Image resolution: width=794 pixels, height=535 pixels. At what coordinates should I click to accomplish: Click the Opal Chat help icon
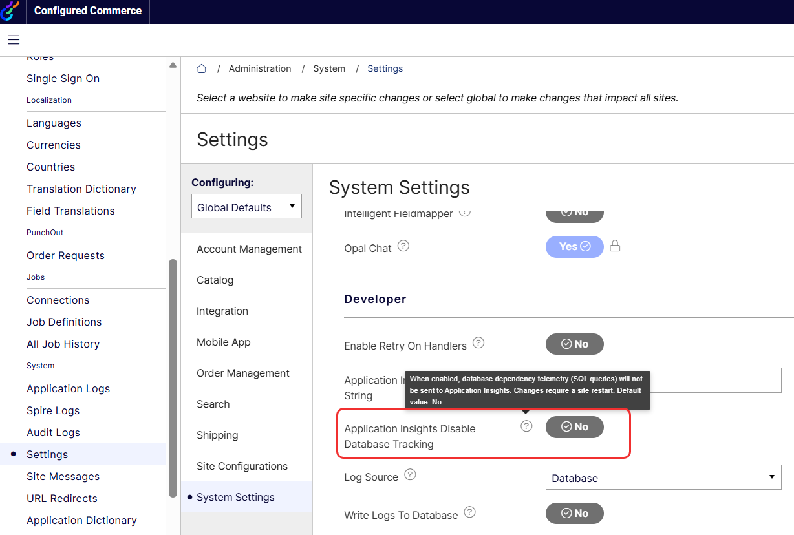403,246
